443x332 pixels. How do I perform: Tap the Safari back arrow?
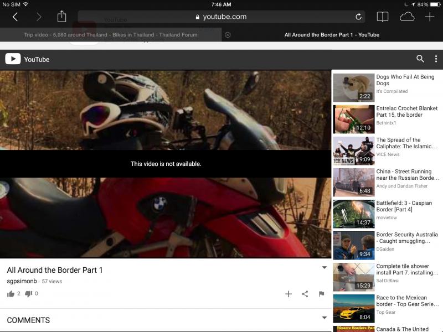[x=16, y=17]
